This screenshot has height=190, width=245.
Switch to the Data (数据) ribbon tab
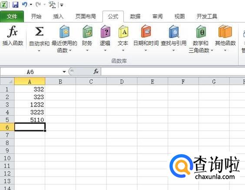click(135, 16)
